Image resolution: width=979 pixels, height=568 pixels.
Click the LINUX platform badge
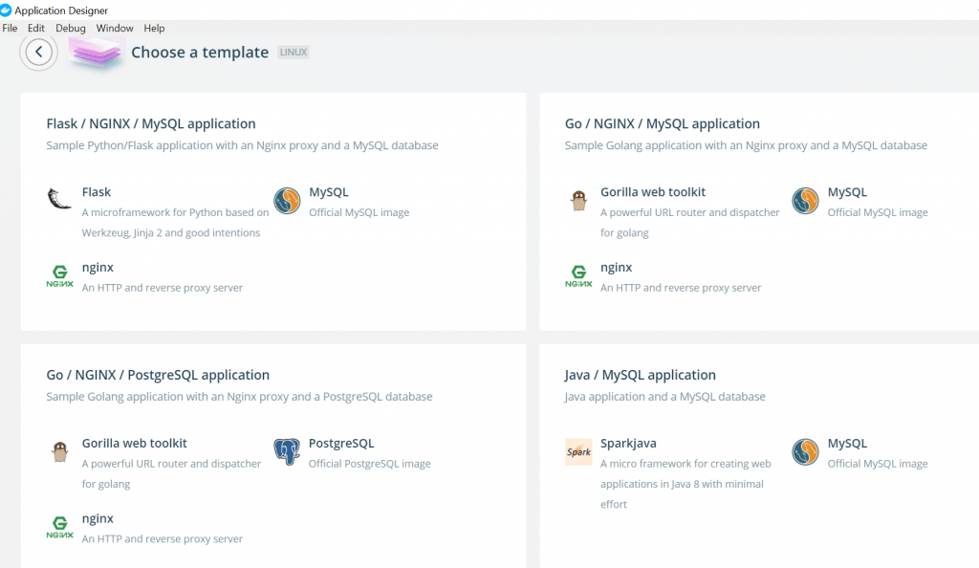click(294, 53)
